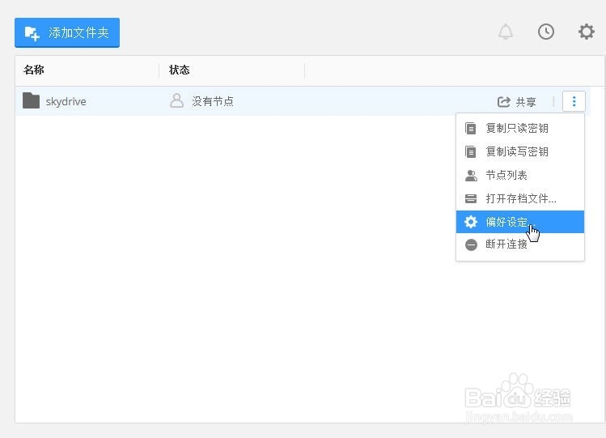Open the settings gear icon at top
Screen dimensions: 606x438
586,32
